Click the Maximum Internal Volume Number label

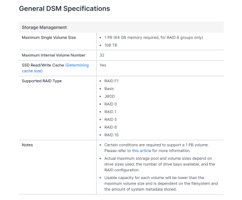click(x=54, y=55)
